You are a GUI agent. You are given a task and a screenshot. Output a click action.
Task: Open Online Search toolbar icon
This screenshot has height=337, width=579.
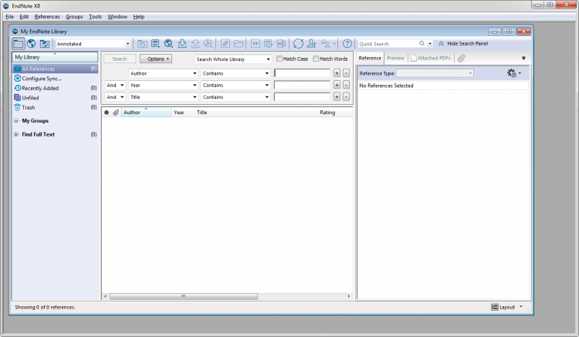pos(169,44)
